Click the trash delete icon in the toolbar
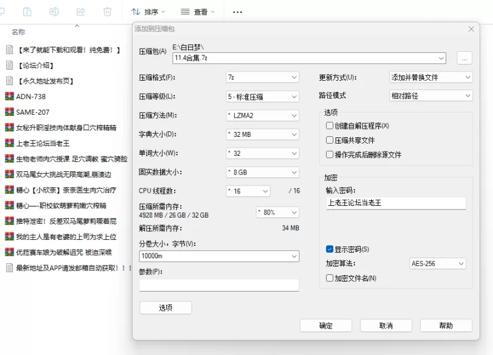The height and width of the screenshot is (355, 493). pos(107,12)
